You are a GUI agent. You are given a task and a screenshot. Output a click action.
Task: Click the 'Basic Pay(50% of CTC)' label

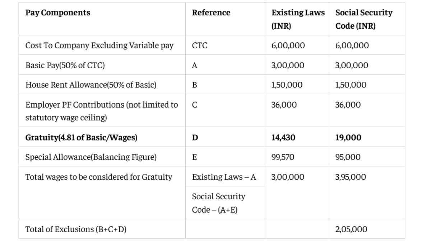(x=65, y=65)
